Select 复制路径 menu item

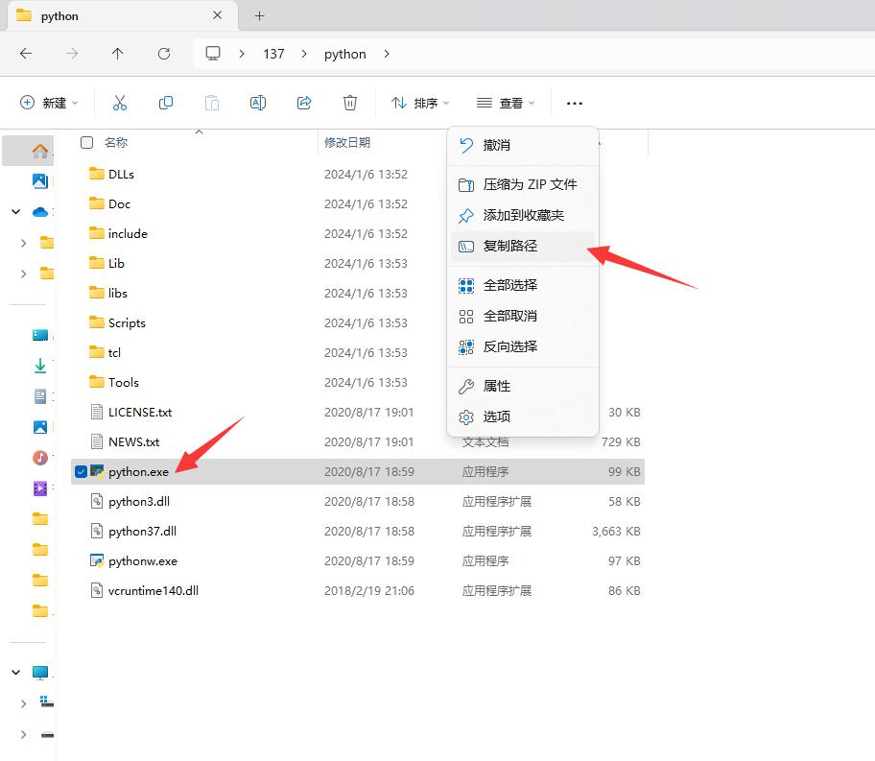(523, 246)
